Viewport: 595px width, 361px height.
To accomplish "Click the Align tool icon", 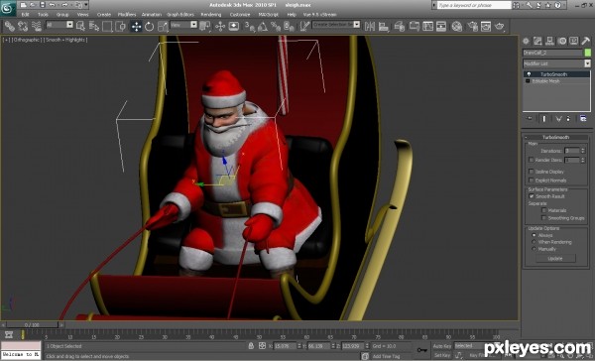I will tap(384, 26).
